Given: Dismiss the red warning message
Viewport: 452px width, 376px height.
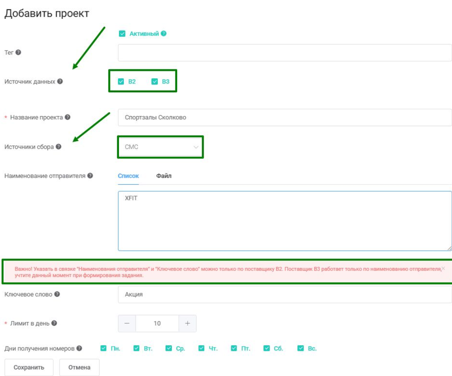Looking at the screenshot, I should pos(443,268).
